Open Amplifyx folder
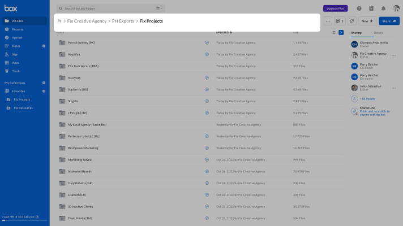403x226 pixels. (74, 54)
